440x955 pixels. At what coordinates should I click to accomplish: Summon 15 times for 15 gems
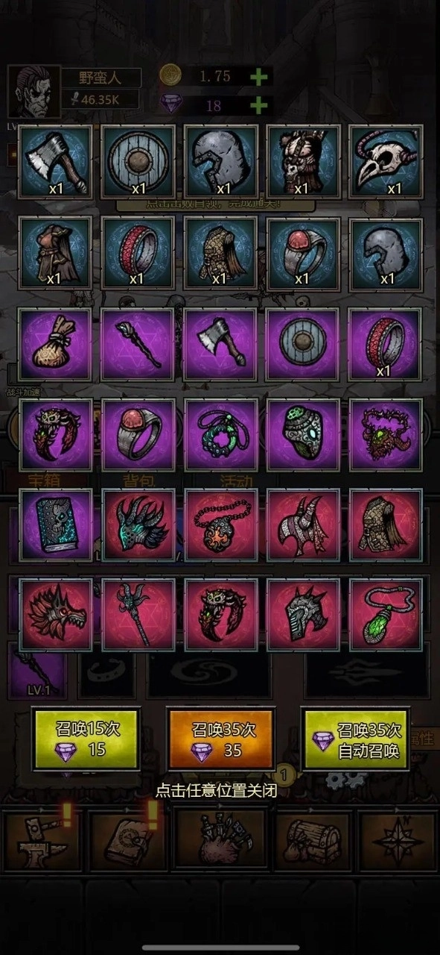86,739
